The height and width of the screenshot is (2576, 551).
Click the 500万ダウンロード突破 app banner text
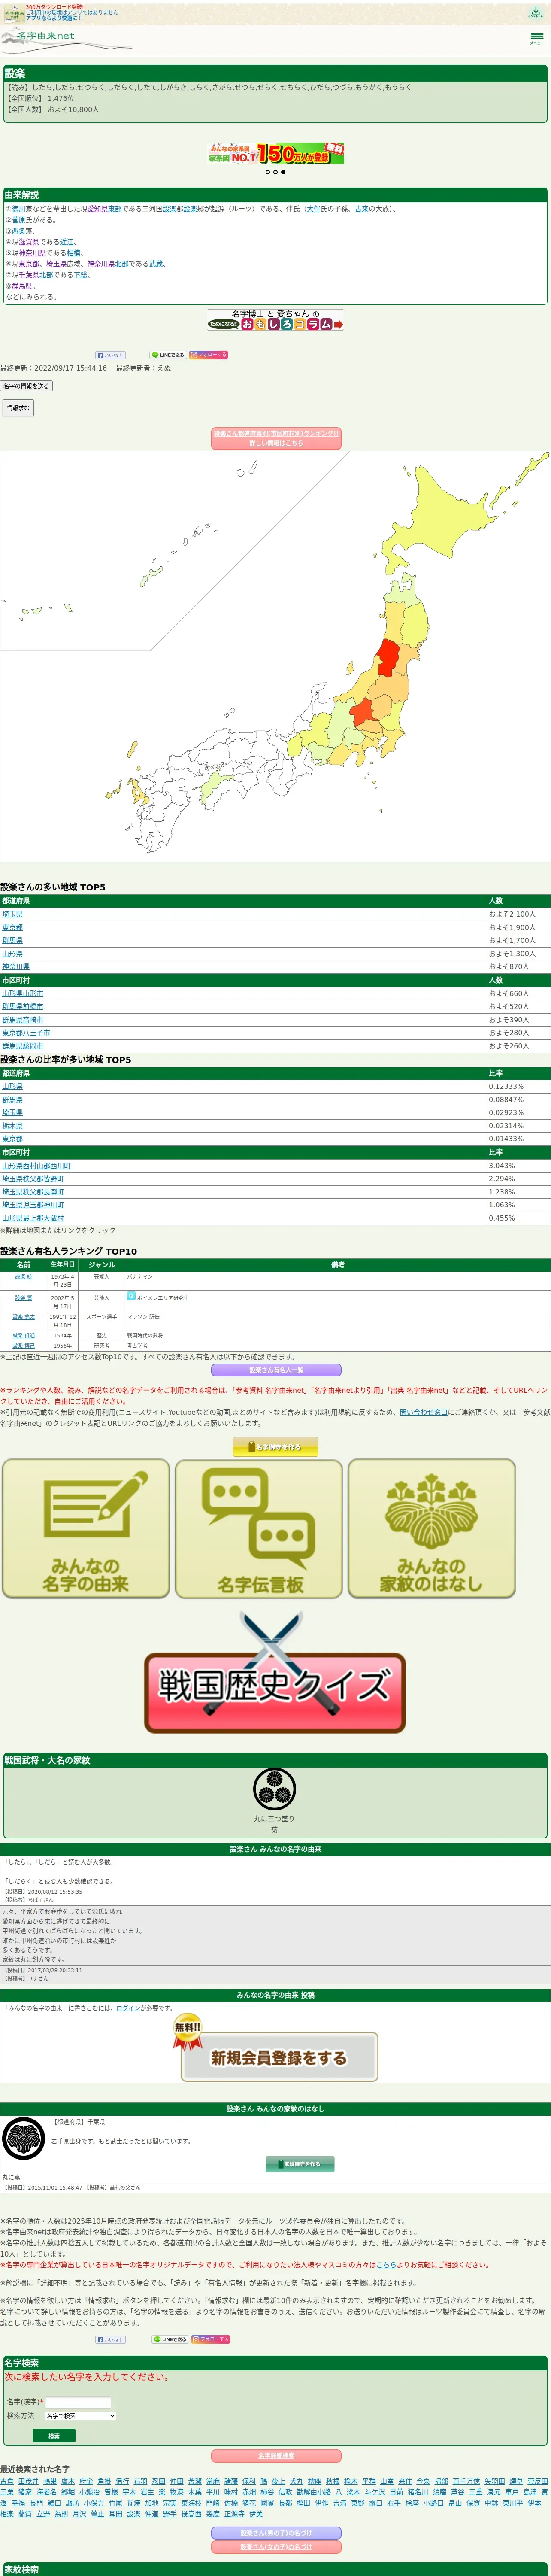pos(56,6)
